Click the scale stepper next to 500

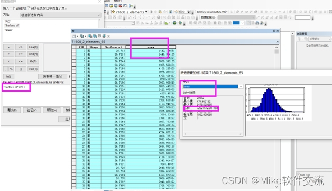click(x=189, y=12)
